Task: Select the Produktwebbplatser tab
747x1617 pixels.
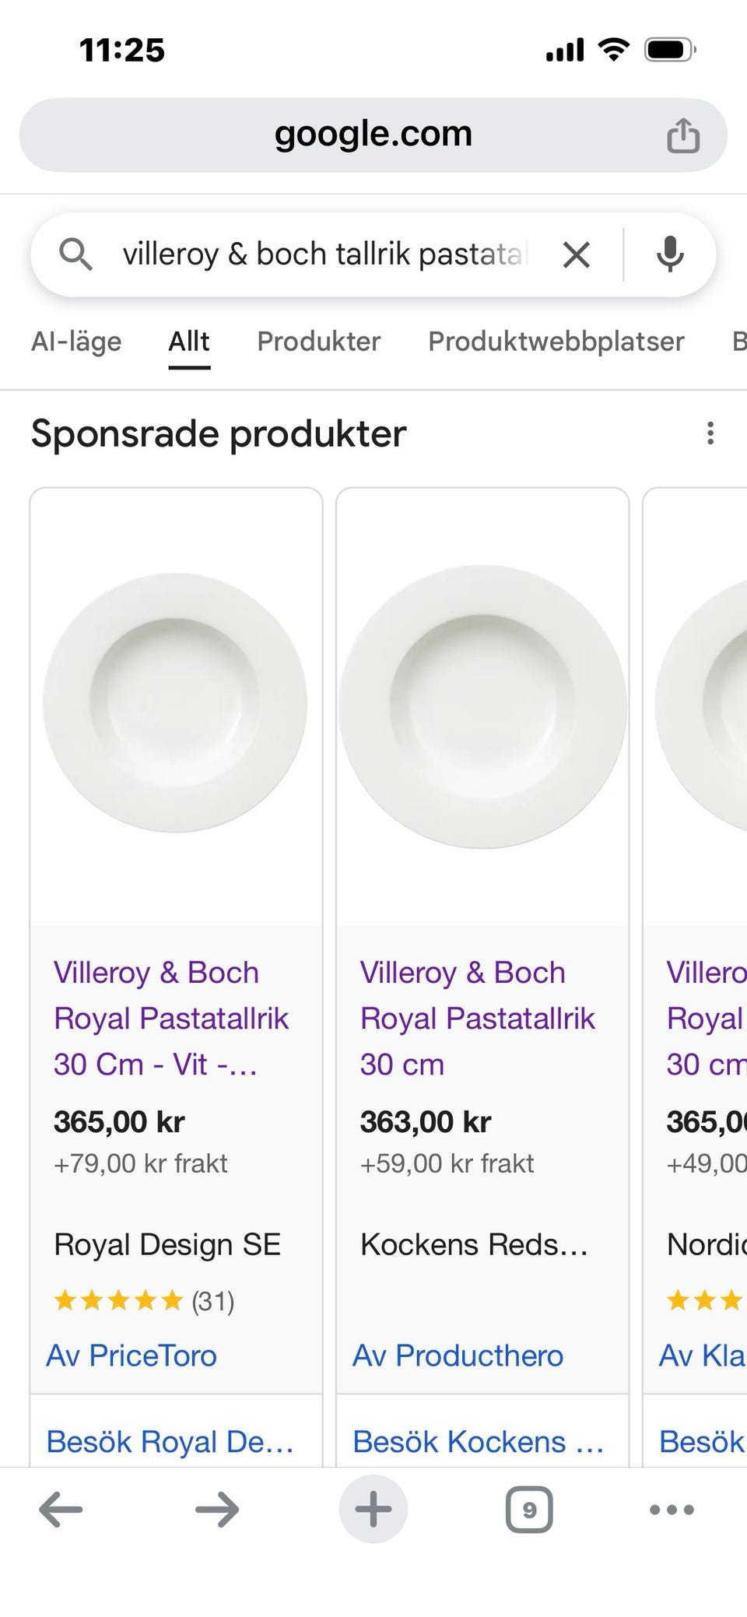Action: [556, 342]
